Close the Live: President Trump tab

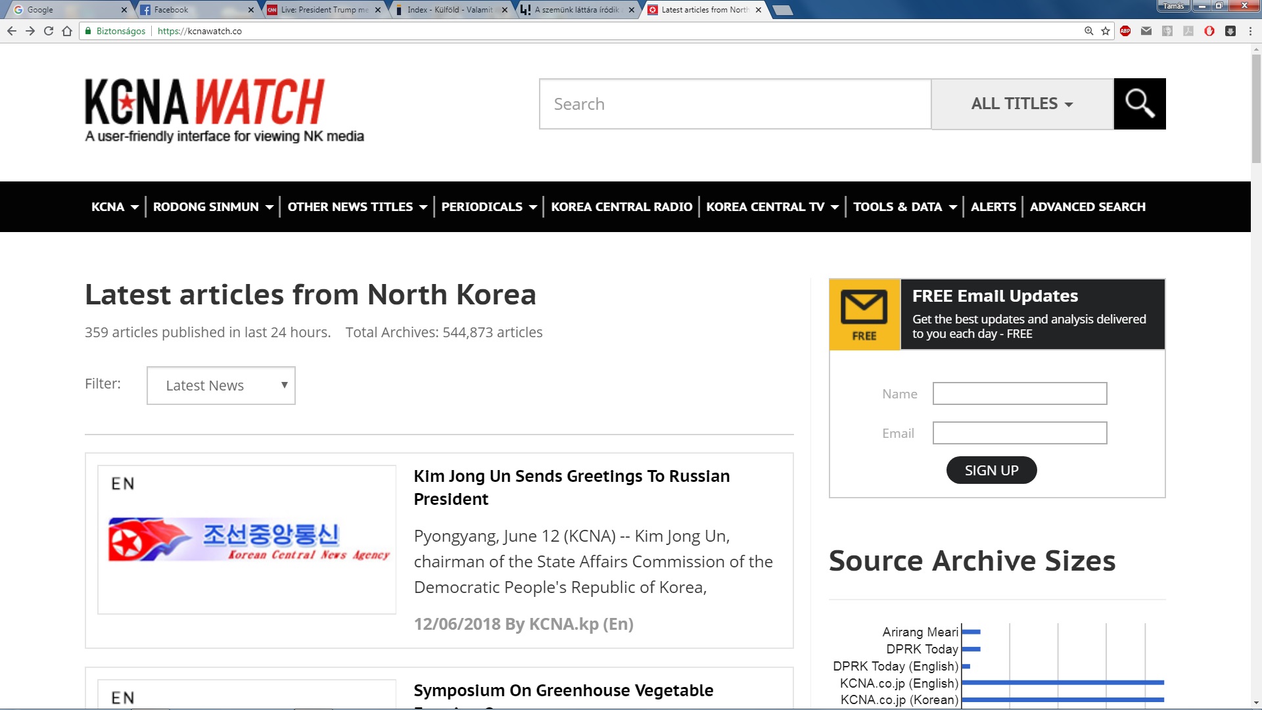[378, 10]
